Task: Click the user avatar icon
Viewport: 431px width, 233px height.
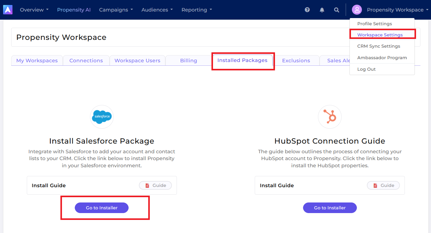Action: [x=357, y=10]
